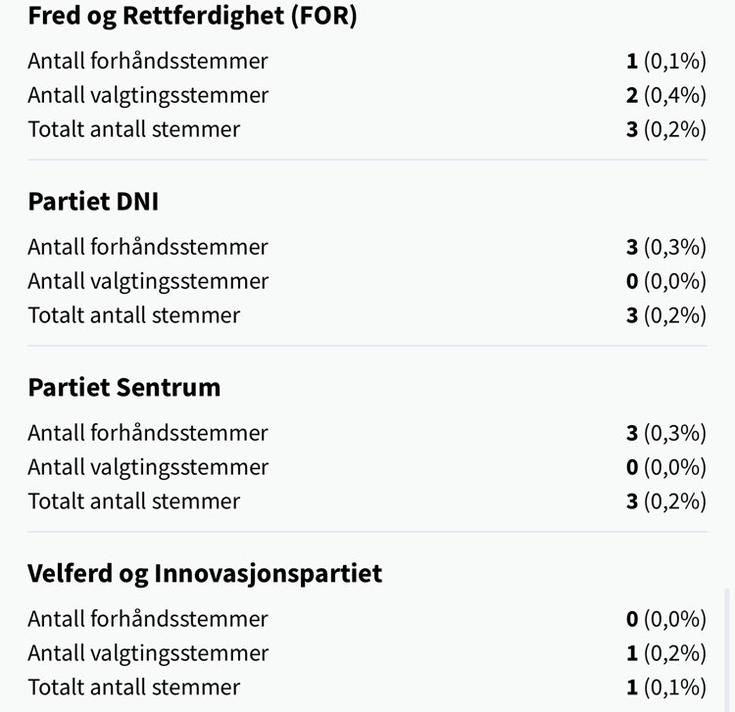Click the divider line below Partiet DNI section
This screenshot has width=735, height=712.
pyautogui.click(x=367, y=346)
